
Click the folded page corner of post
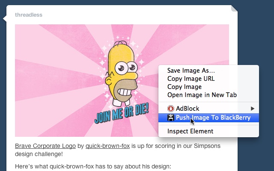click(x=234, y=9)
